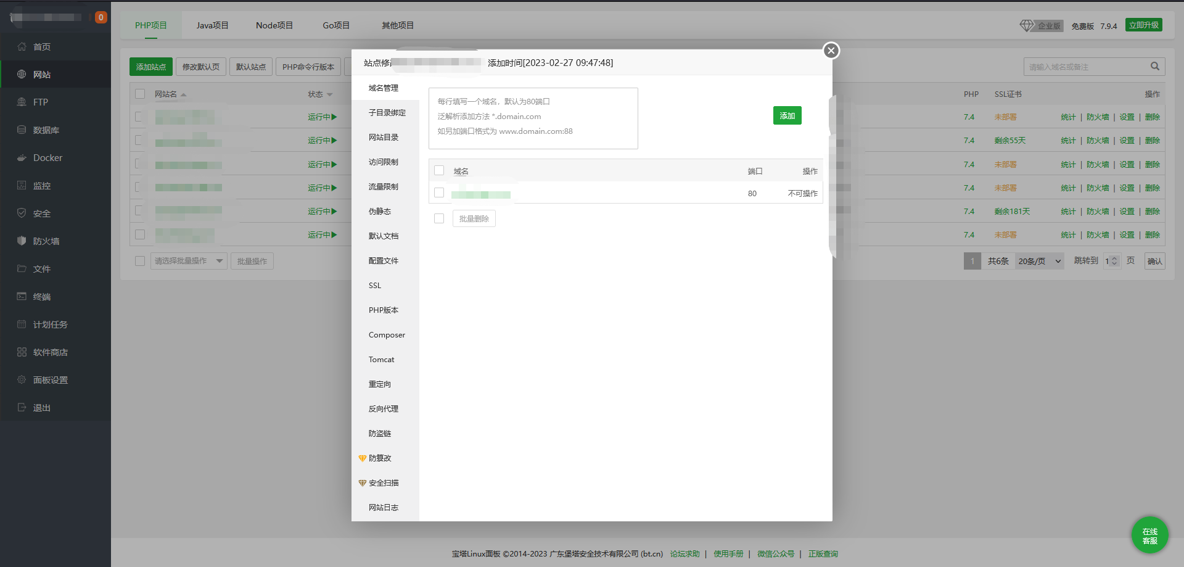Open the 20条/页 page size dropdown
The image size is (1184, 567).
click(x=1040, y=261)
